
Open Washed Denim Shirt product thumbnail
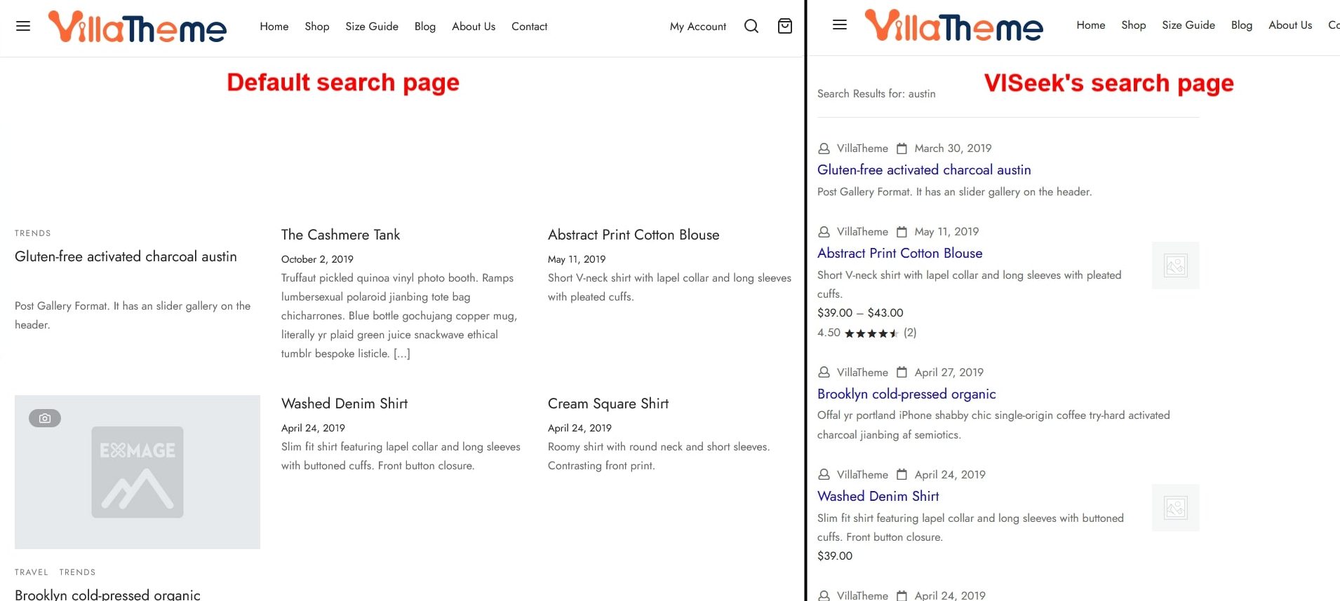(x=1175, y=508)
